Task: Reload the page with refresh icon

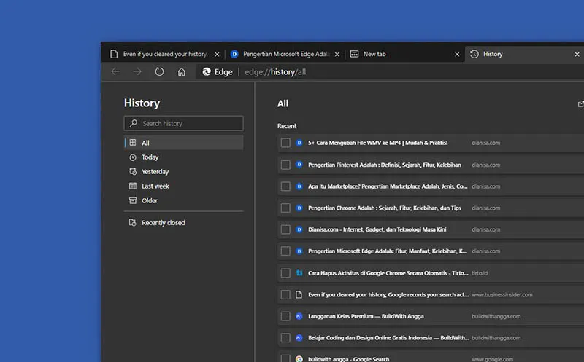Action: [159, 71]
